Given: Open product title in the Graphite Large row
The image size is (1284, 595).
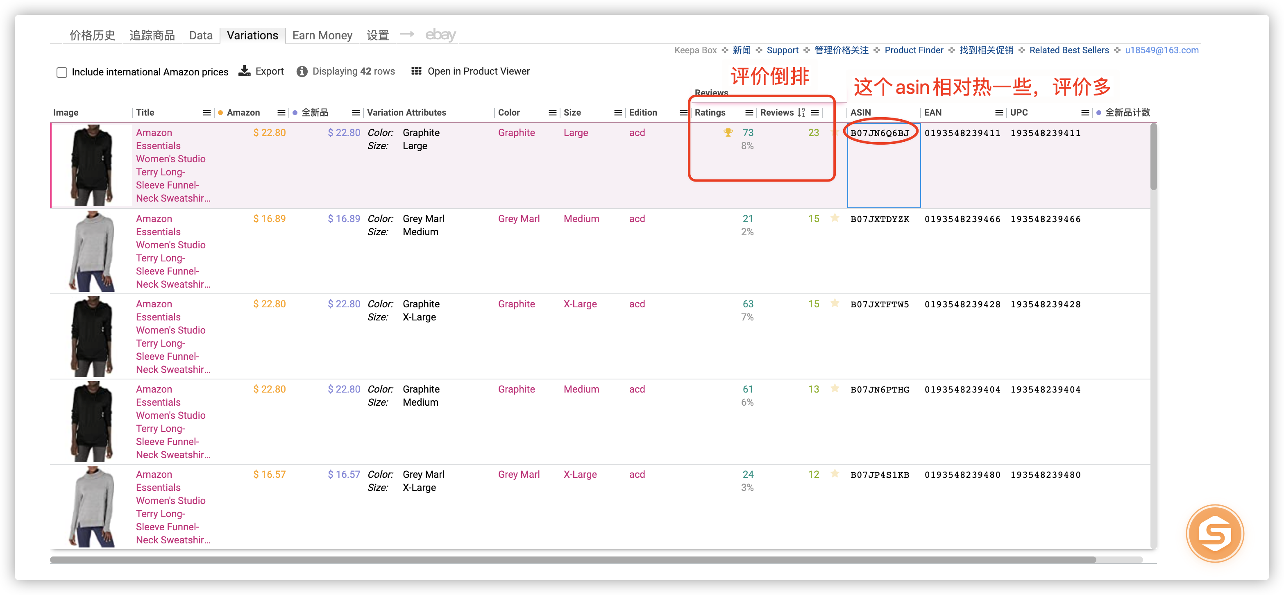Looking at the screenshot, I should (173, 166).
